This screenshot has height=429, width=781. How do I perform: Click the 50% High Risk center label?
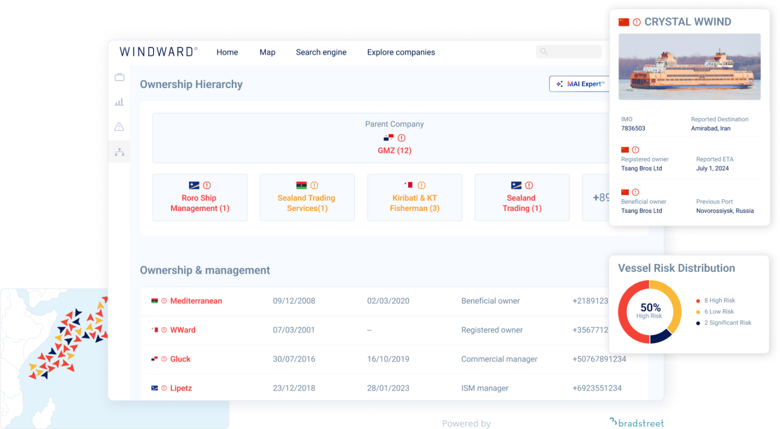(x=650, y=311)
